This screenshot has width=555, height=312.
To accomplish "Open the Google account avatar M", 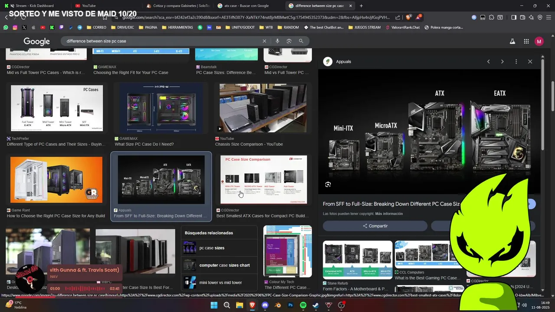I will click(539, 41).
